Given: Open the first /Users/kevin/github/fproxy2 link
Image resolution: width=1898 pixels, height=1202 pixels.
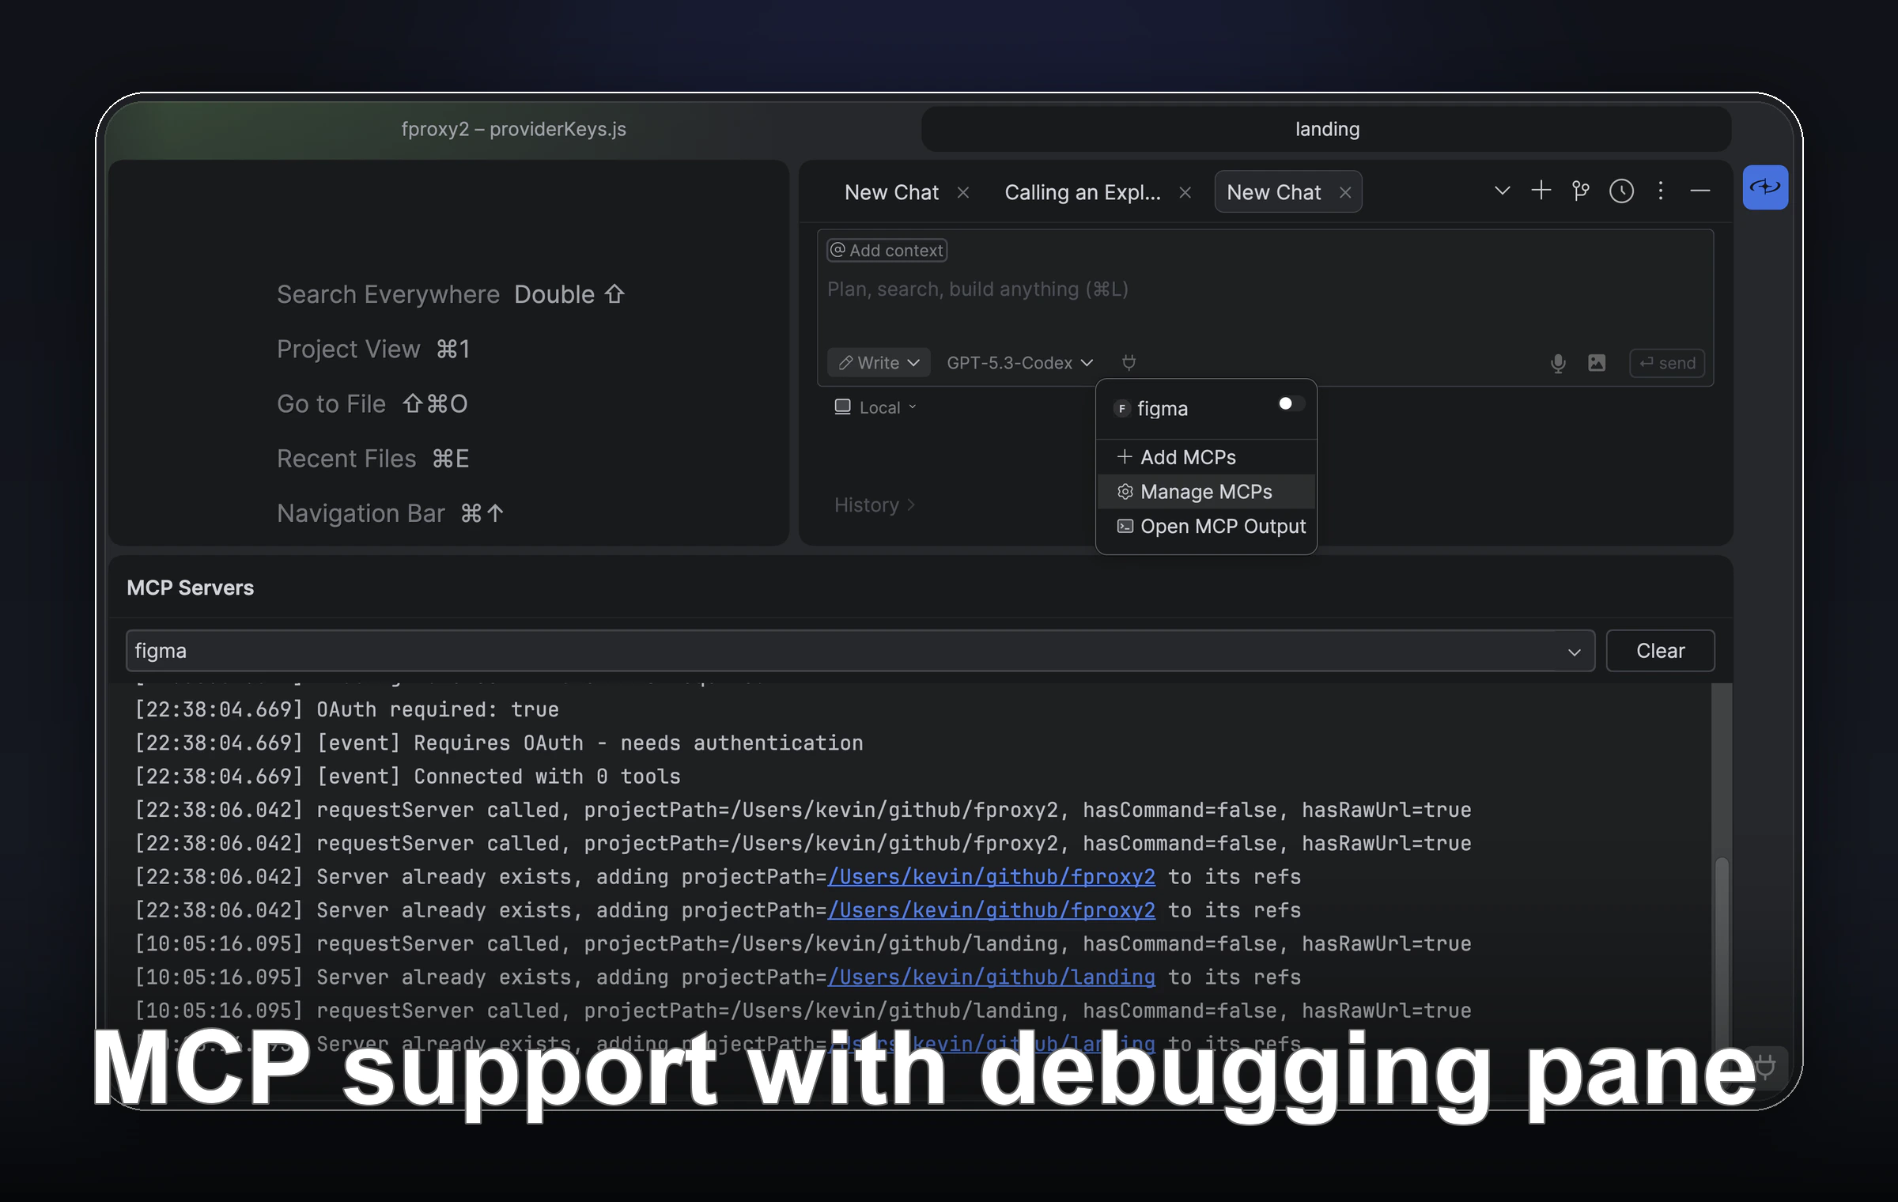Looking at the screenshot, I should pos(991,876).
